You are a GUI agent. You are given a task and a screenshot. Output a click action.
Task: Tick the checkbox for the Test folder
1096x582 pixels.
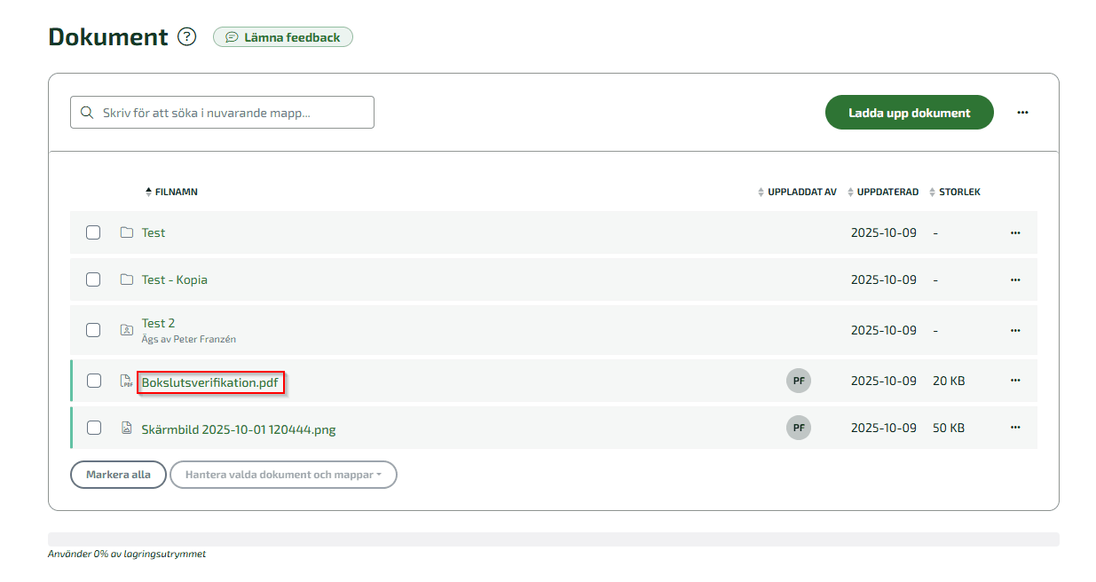pyautogui.click(x=93, y=232)
